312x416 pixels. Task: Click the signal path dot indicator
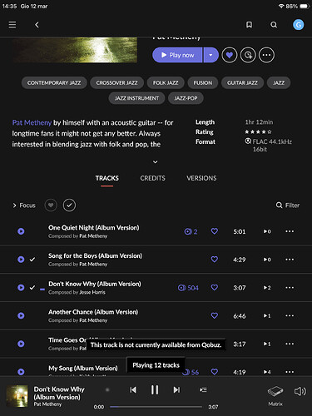pos(107,390)
